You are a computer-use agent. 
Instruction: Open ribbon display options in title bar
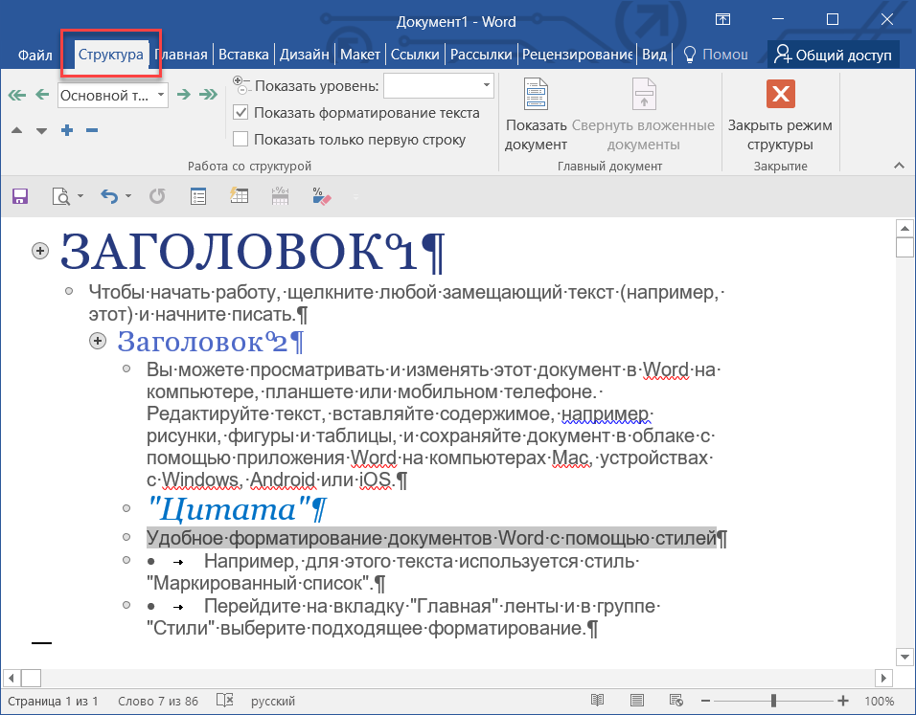click(722, 19)
